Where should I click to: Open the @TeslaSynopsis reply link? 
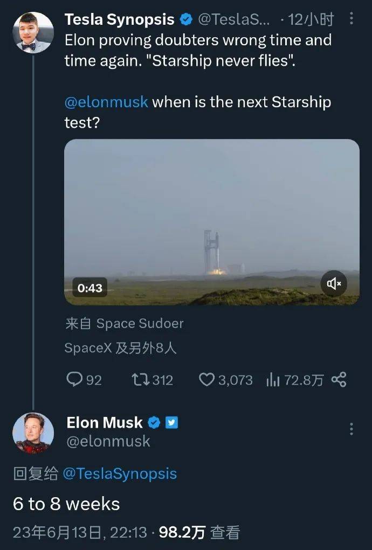pyautogui.click(x=120, y=474)
